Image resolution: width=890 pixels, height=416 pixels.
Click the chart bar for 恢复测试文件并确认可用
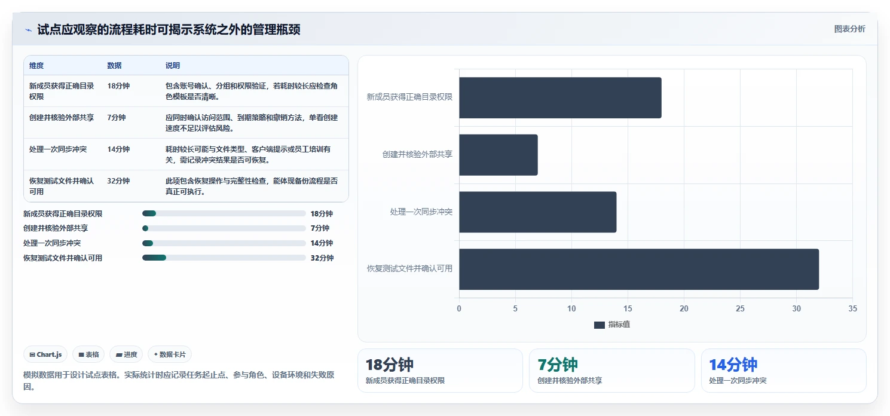pos(639,269)
